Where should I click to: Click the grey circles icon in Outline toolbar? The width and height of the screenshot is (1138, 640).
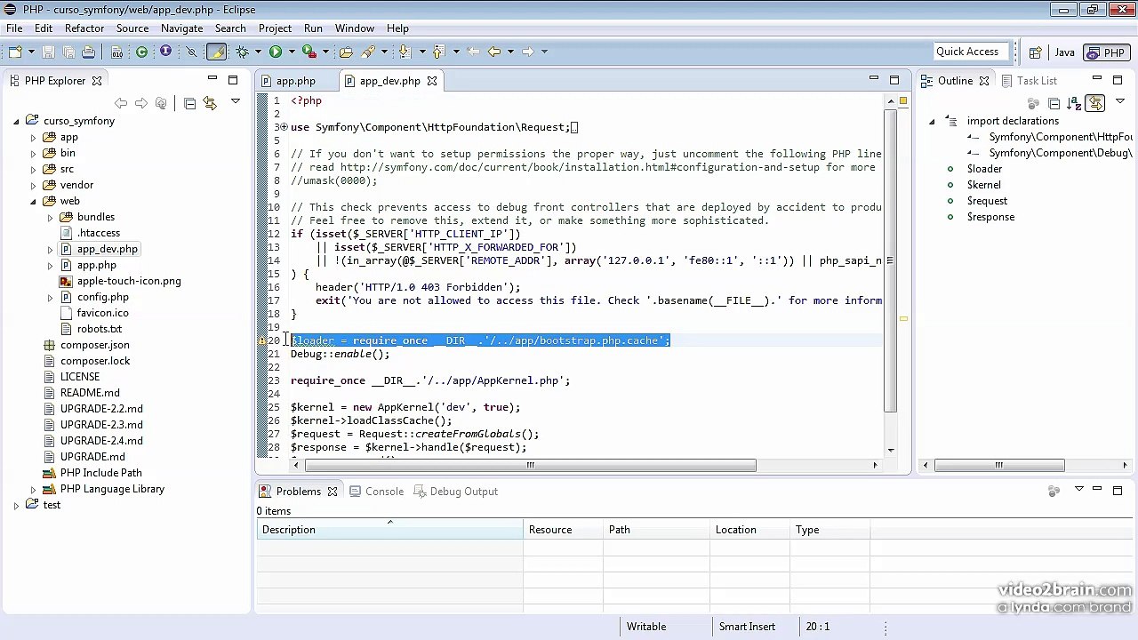(1034, 104)
